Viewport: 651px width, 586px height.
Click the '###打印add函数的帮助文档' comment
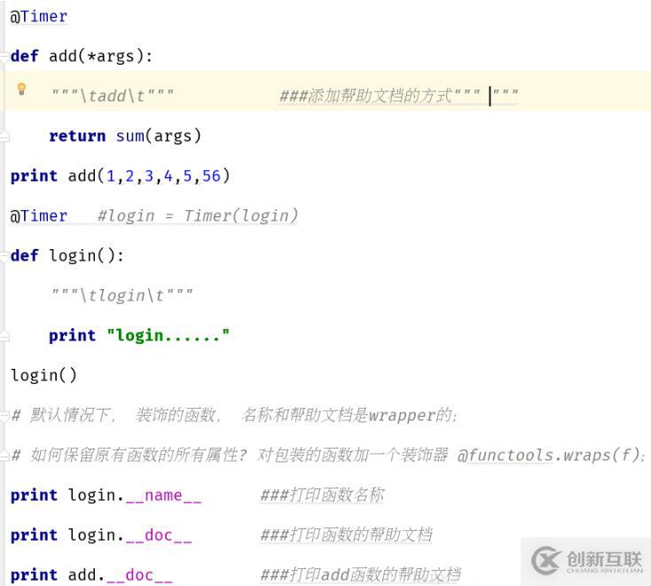(x=360, y=574)
